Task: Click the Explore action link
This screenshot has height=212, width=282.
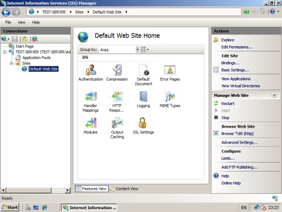Action: click(227, 40)
